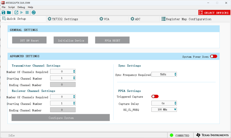
Task: Click the Open folder toolbar icon
Action: pos(9,13)
